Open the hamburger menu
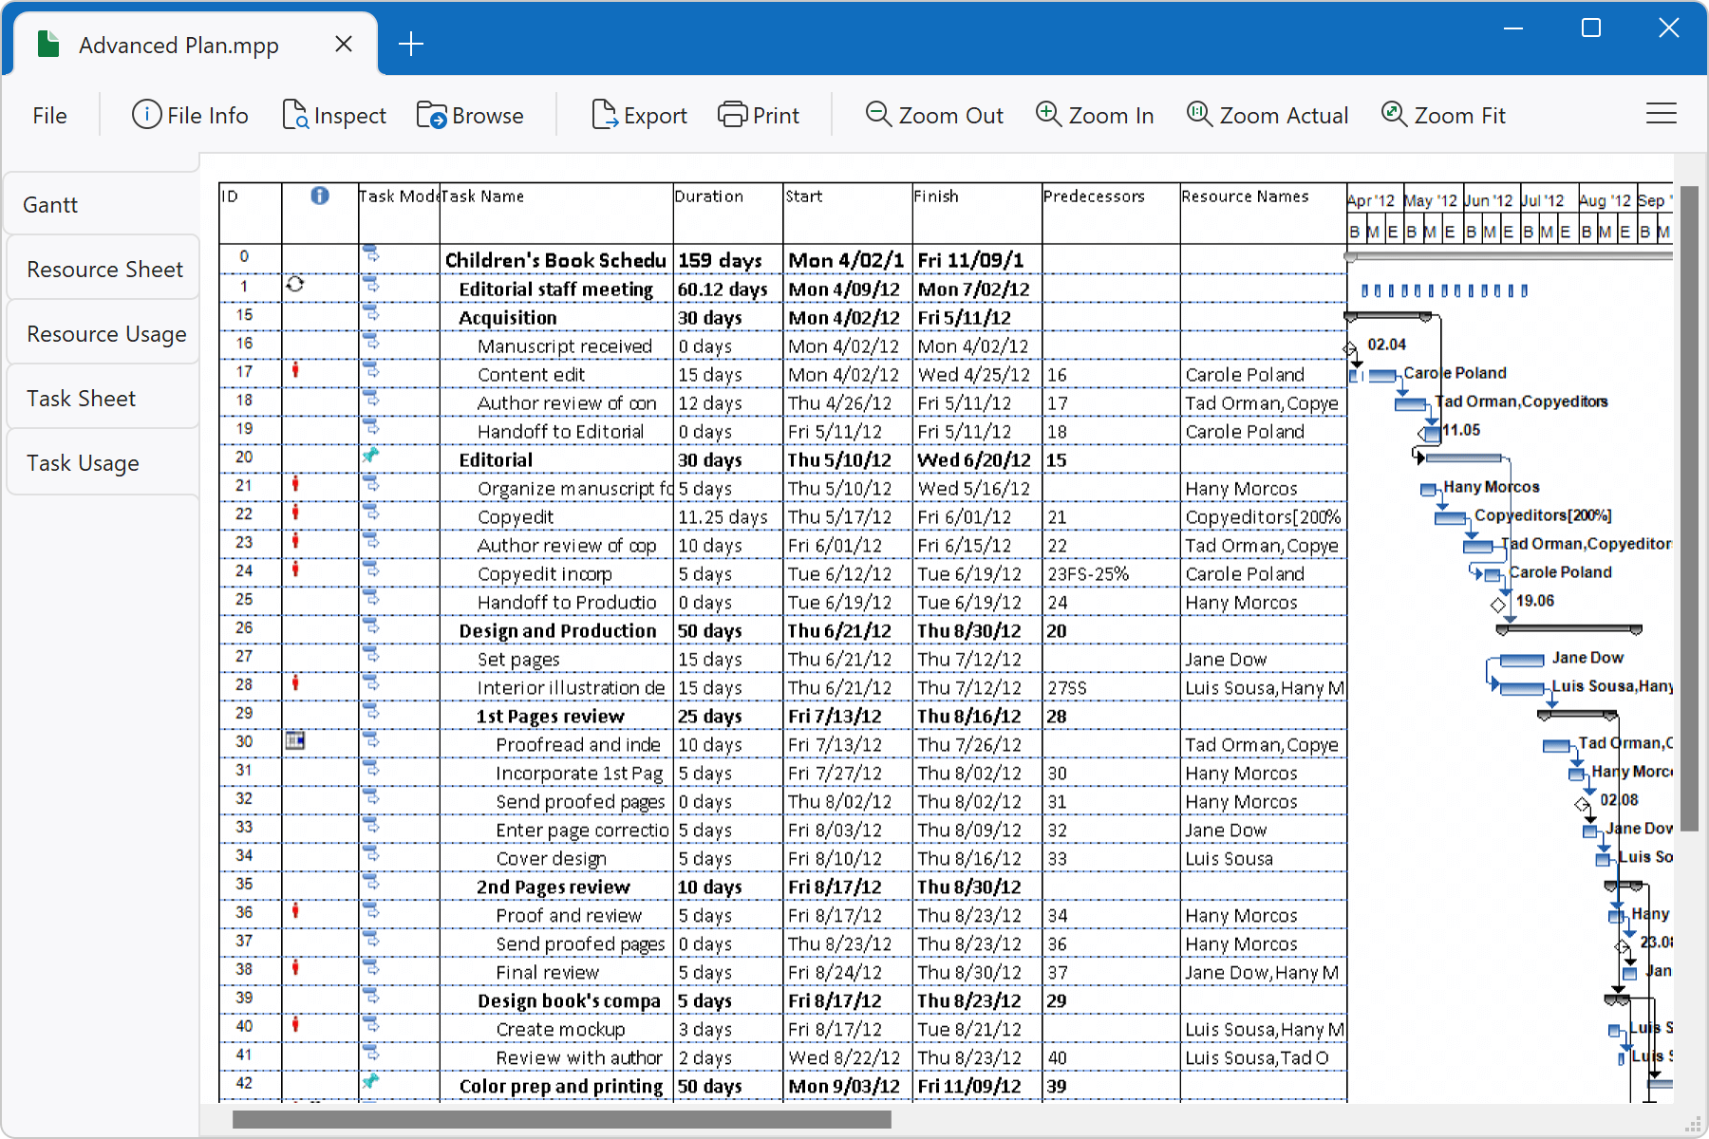The height and width of the screenshot is (1139, 1709). click(1661, 114)
